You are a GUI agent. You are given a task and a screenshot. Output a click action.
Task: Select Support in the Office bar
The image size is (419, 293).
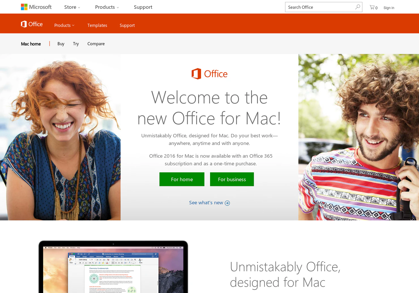(127, 25)
